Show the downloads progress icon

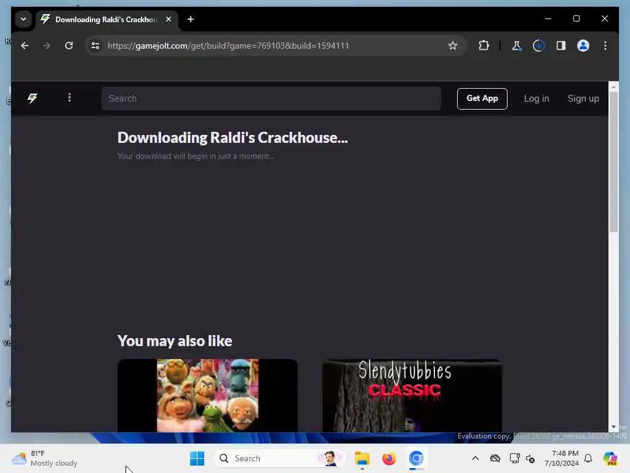(x=538, y=46)
